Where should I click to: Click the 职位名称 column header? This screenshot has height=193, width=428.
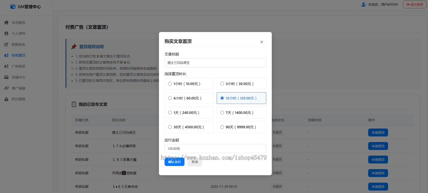[x=119, y=120]
